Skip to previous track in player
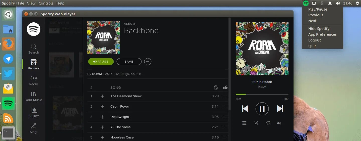 tap(245, 109)
